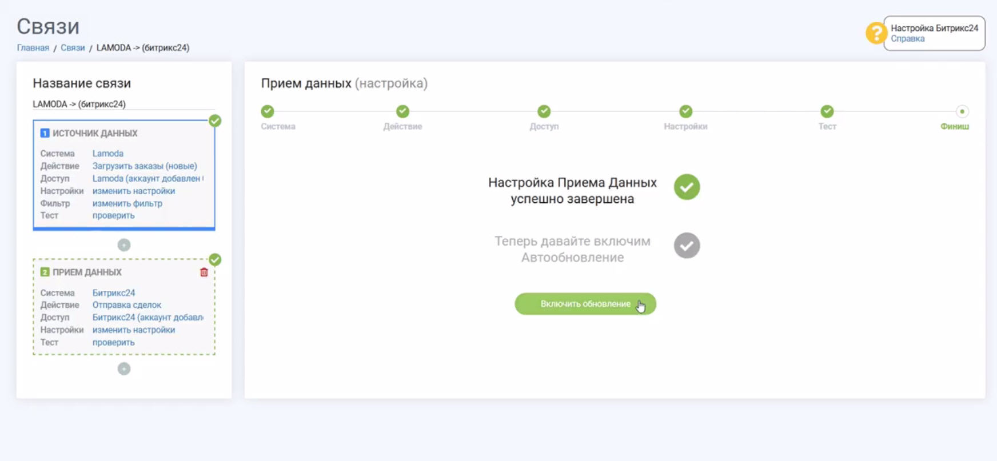
Task: Click the green number 2 badge
Action: (x=45, y=272)
